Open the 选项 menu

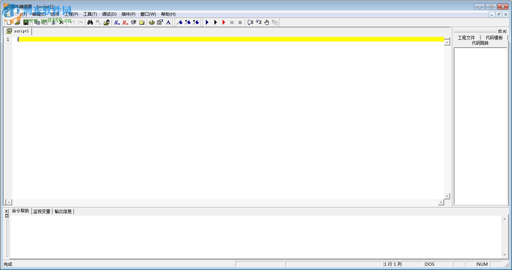(x=55, y=14)
